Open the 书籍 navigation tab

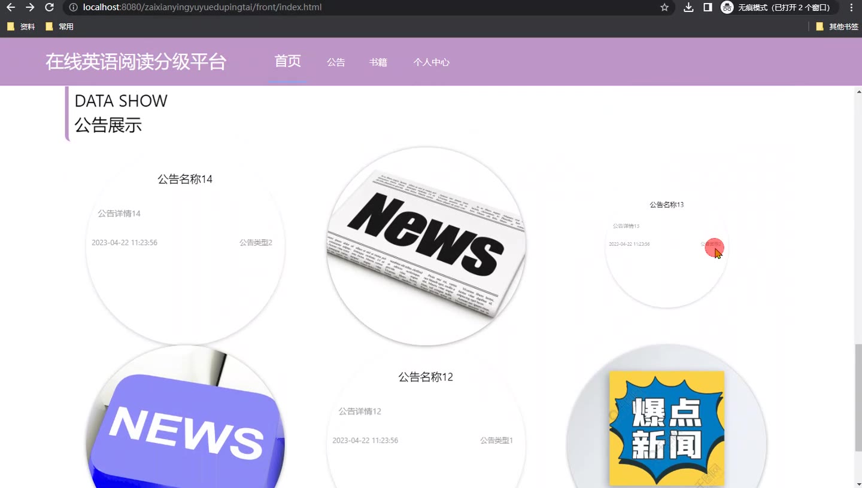tap(378, 62)
